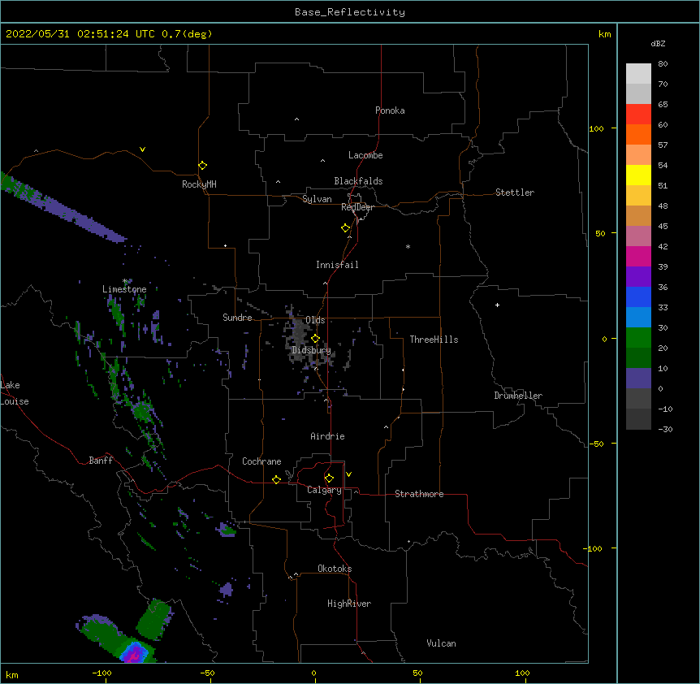
Task: Click the Sylvan label
Action: (x=317, y=199)
